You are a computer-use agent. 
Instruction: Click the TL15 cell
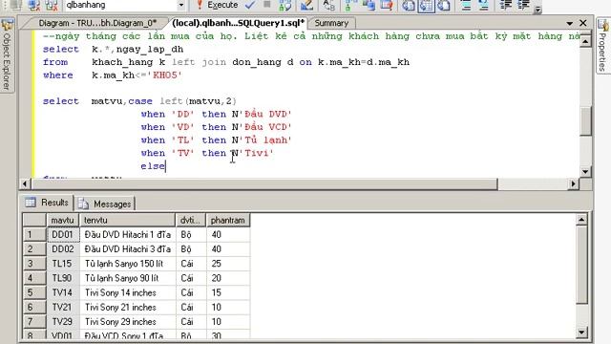[x=63, y=264]
